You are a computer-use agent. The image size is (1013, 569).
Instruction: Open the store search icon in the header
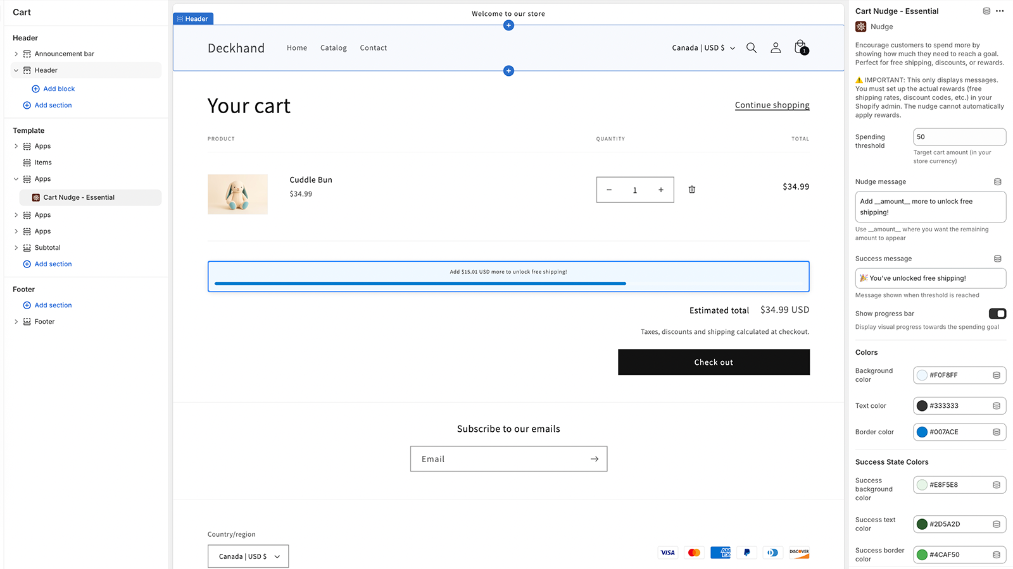click(x=752, y=48)
